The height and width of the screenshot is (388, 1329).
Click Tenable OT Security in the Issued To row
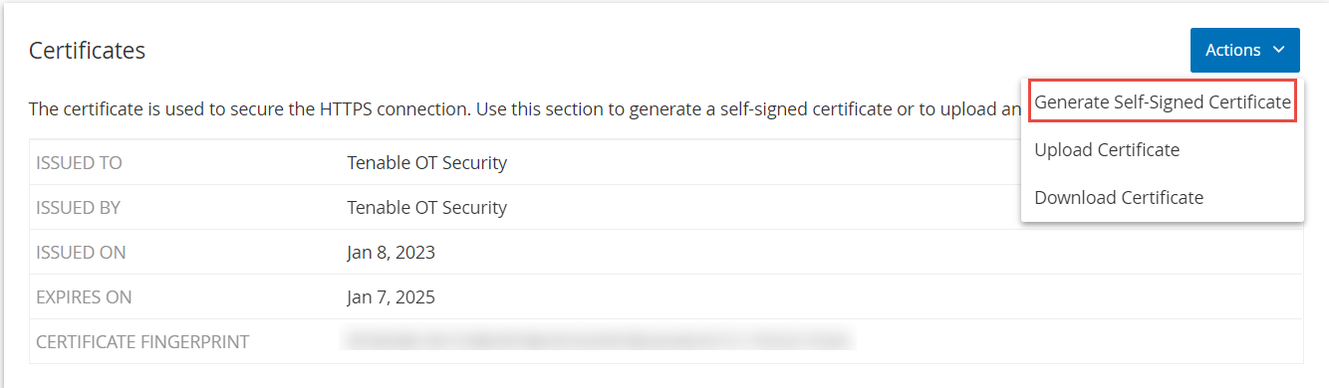427,163
